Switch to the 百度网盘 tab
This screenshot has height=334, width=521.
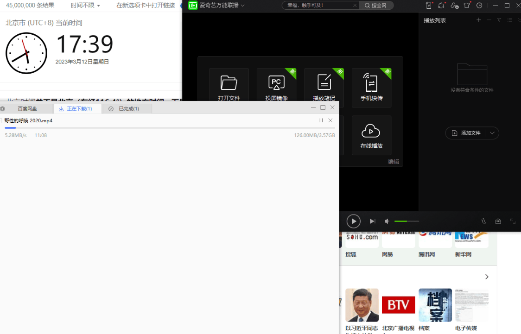[x=27, y=109]
